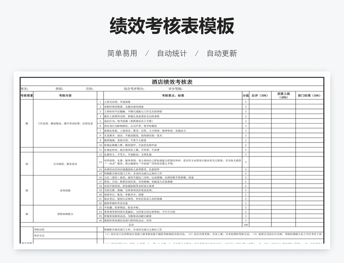The image size is (344, 263).
Task: Click the empty 直接上级 cell of row 13
Action: 283,162
